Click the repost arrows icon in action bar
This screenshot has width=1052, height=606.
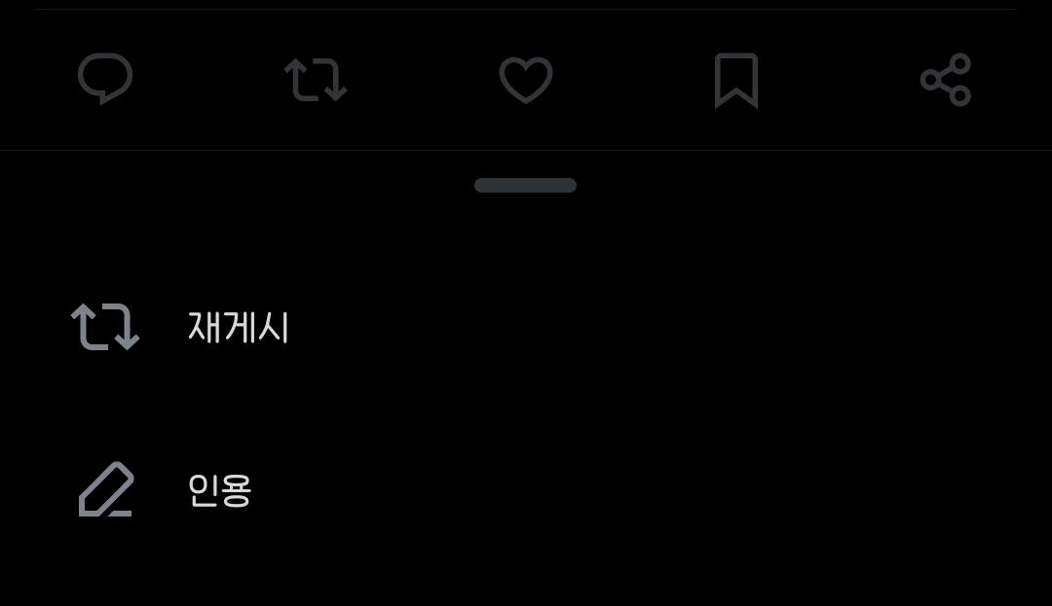(316, 80)
